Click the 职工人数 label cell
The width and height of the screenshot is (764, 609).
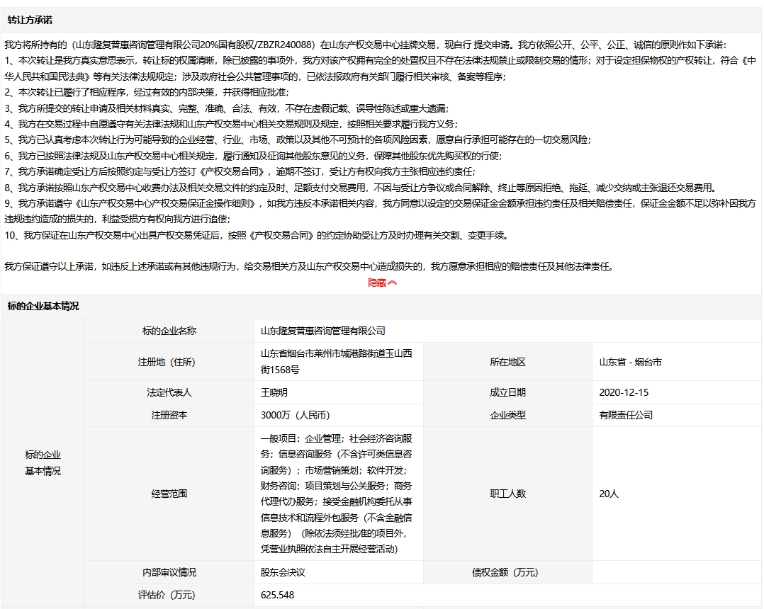[507, 494]
